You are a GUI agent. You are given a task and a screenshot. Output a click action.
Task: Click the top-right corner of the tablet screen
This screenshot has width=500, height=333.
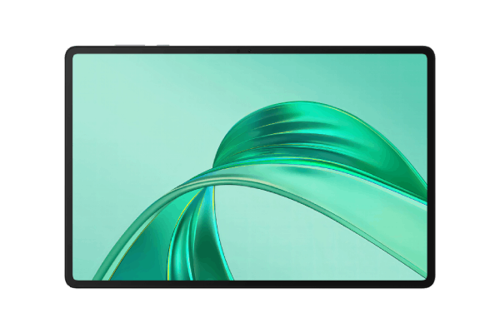point(426,56)
